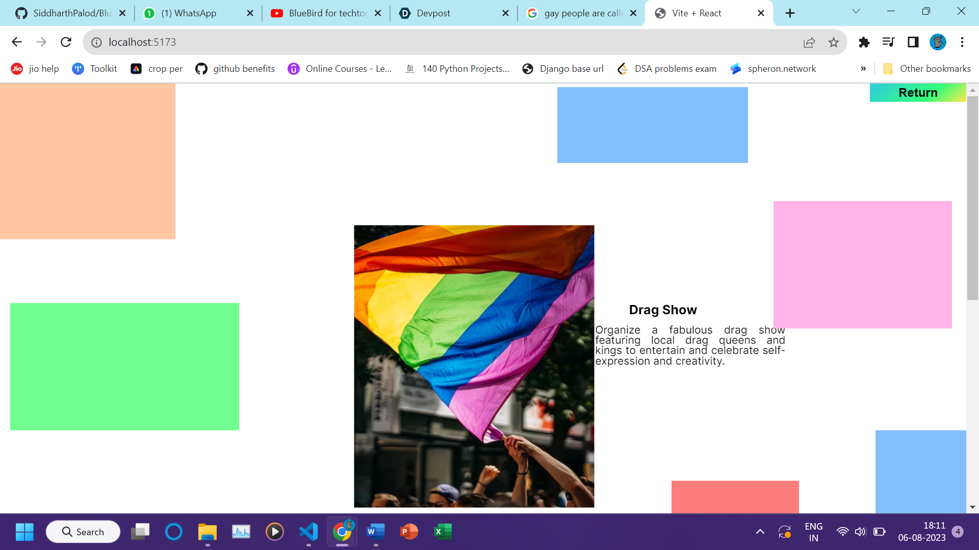Select the ENG IN language indicator
Image resolution: width=979 pixels, height=550 pixels.
tap(813, 531)
